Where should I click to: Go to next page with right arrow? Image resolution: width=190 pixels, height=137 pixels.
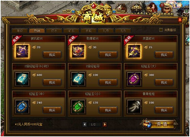tap(105, 124)
